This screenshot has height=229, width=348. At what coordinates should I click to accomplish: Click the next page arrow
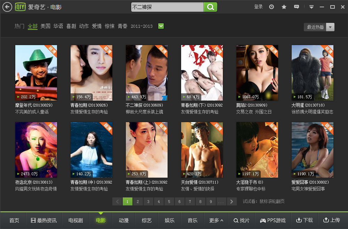coord(232,202)
